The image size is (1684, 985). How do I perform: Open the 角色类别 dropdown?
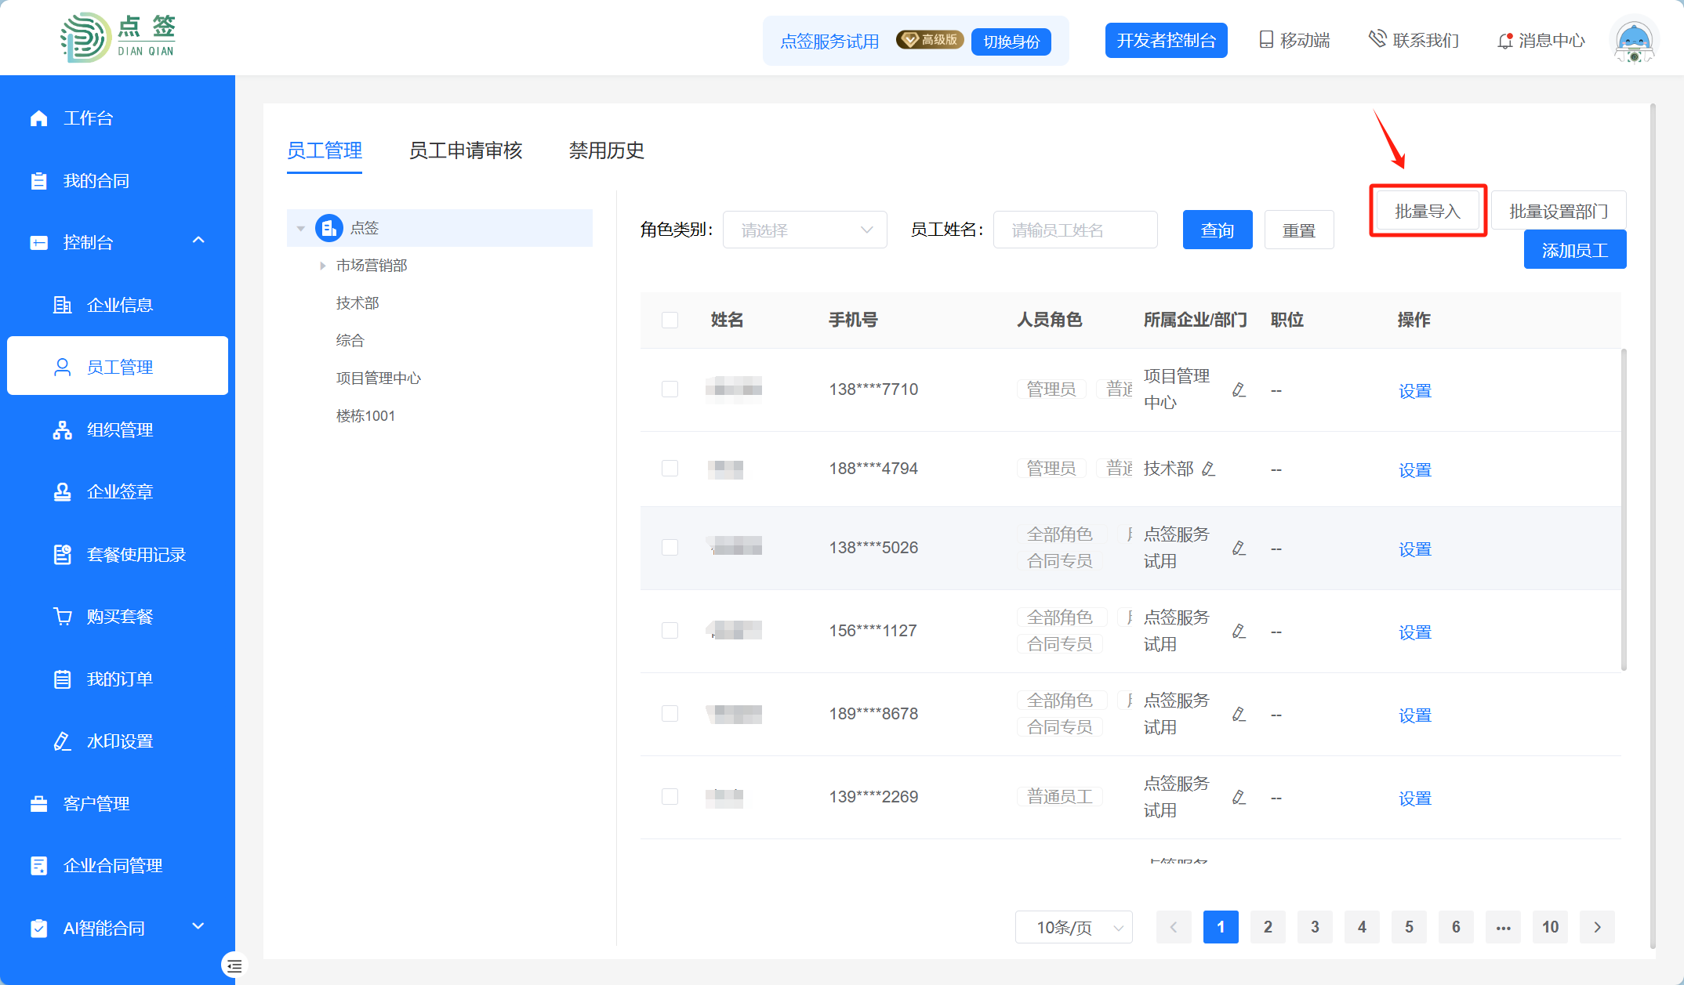click(x=804, y=230)
